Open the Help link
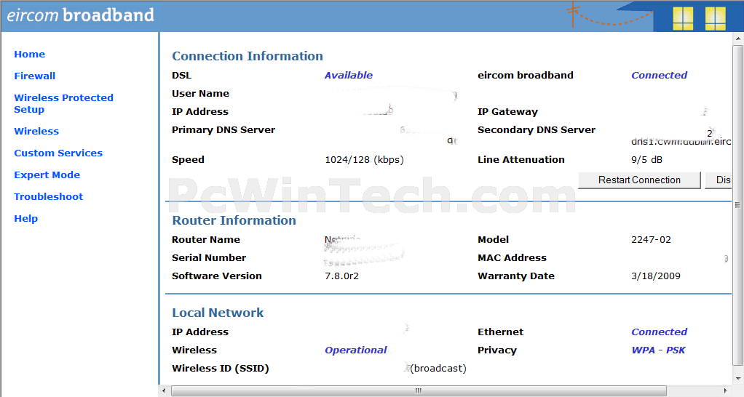Image resolution: width=744 pixels, height=397 pixels. (x=26, y=218)
